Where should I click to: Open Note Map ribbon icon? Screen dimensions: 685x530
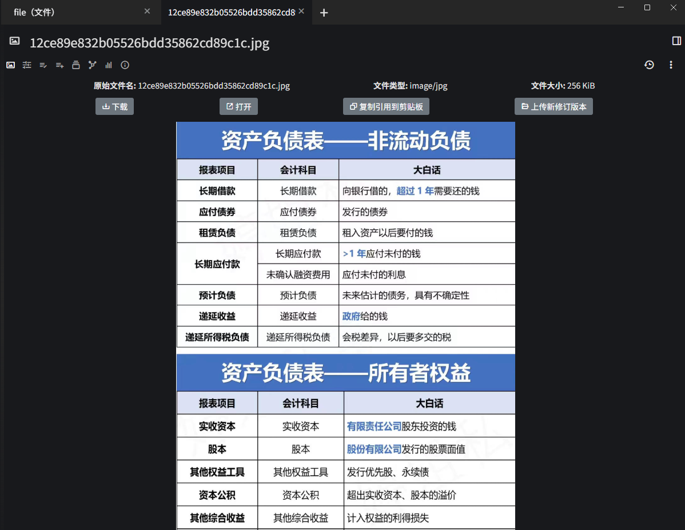tap(92, 65)
